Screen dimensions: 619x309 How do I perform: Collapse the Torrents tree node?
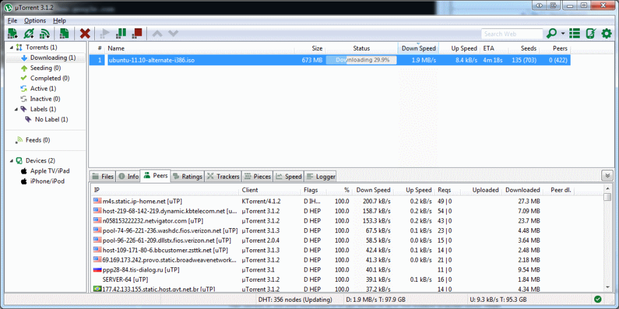point(11,47)
